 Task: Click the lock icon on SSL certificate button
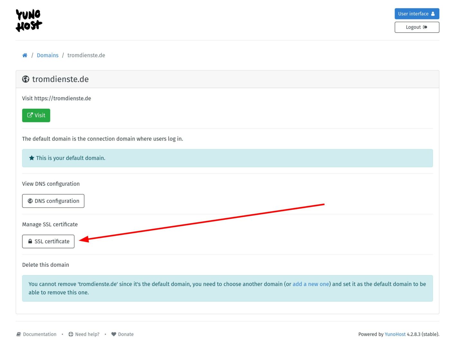point(30,241)
